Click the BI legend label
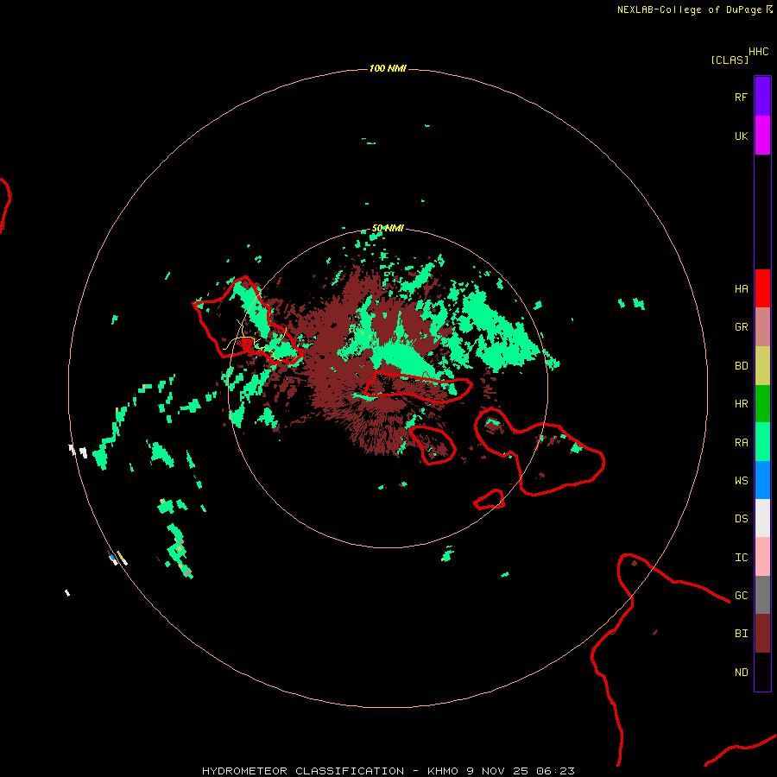The width and height of the screenshot is (777, 777). (741, 634)
